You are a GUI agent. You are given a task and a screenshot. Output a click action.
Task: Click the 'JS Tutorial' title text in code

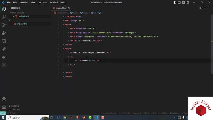coord(84,41)
